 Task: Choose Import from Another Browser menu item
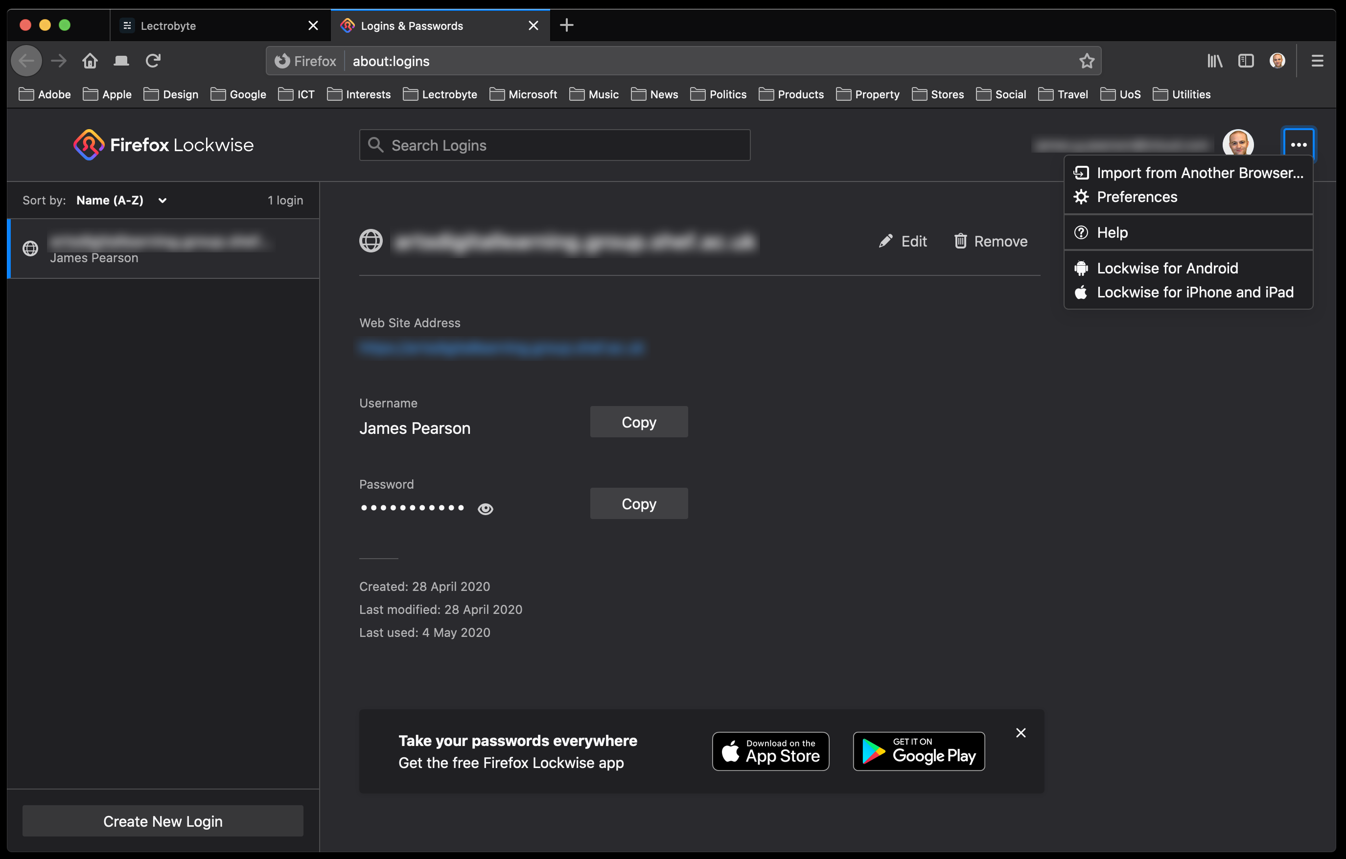coord(1188,173)
